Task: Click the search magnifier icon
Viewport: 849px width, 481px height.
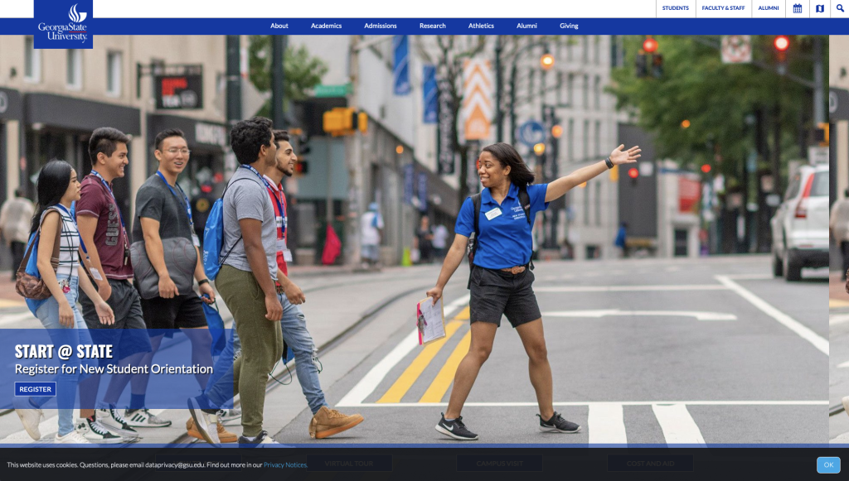Action: pyautogui.click(x=840, y=8)
